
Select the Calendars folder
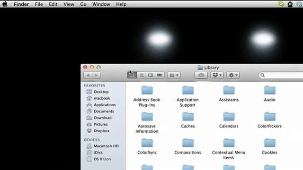229,120
